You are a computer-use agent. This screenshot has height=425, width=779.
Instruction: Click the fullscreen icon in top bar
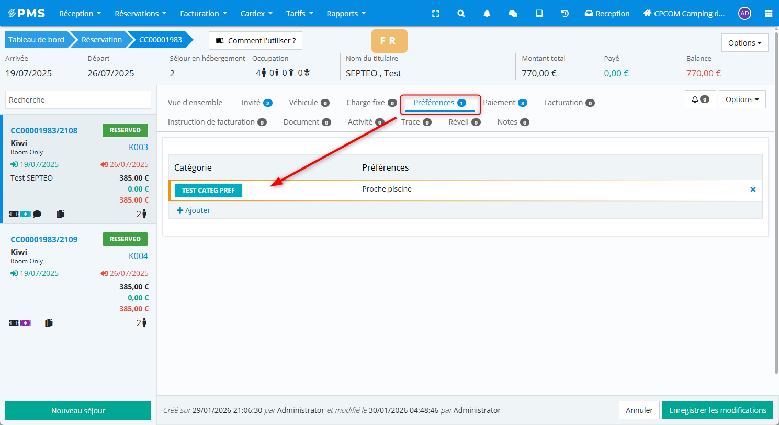[x=435, y=14]
